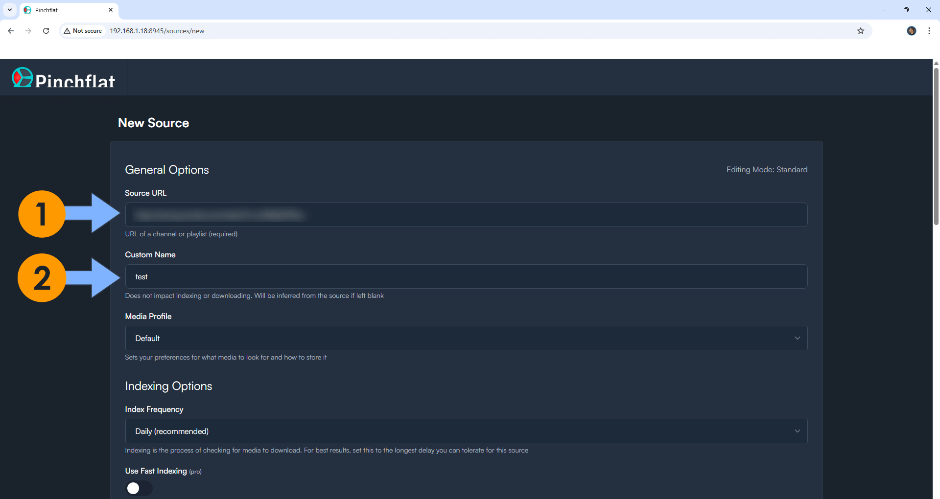Click the Source URL input field

coord(466,215)
